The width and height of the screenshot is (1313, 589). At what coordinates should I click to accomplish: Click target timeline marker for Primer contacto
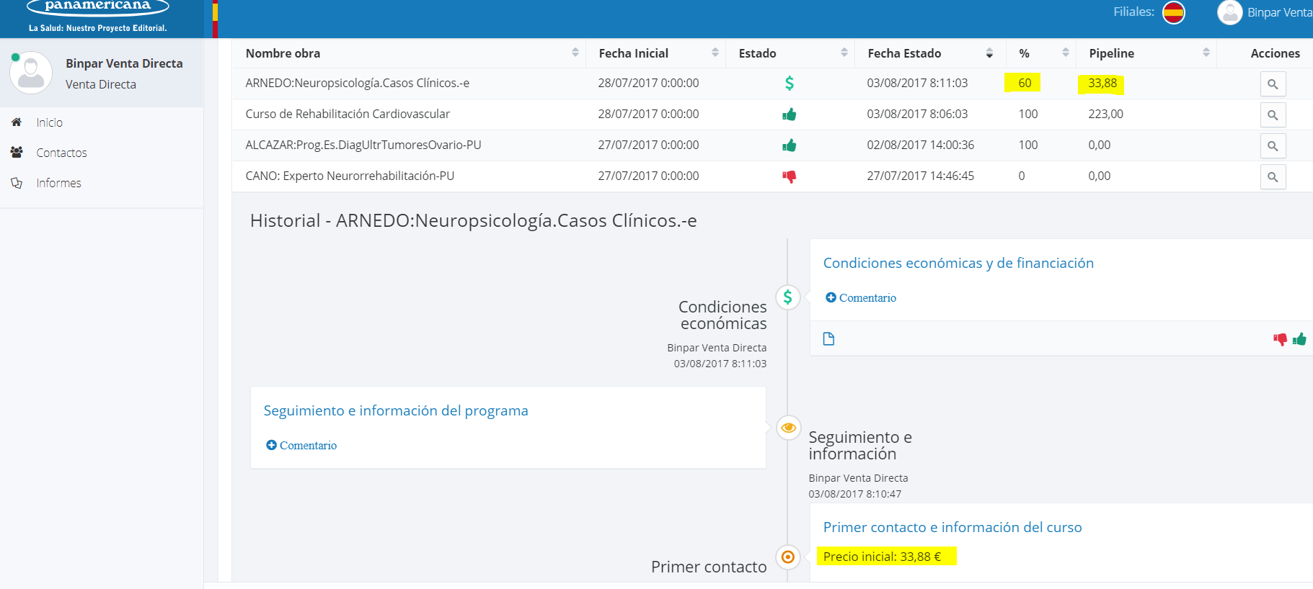[x=788, y=557]
